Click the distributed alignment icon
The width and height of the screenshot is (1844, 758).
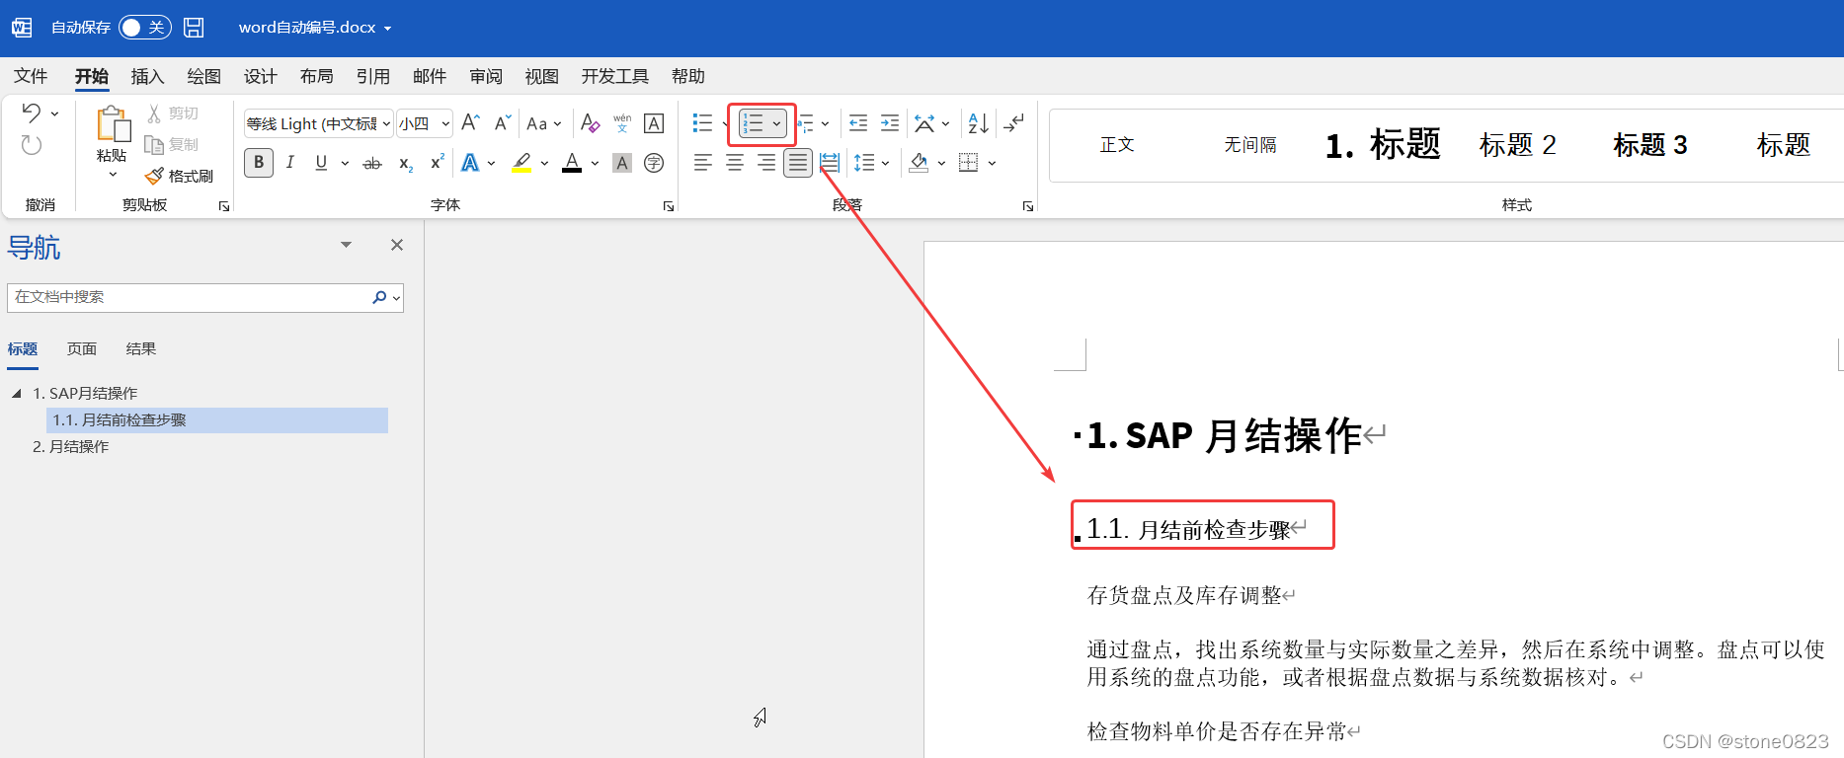830,163
